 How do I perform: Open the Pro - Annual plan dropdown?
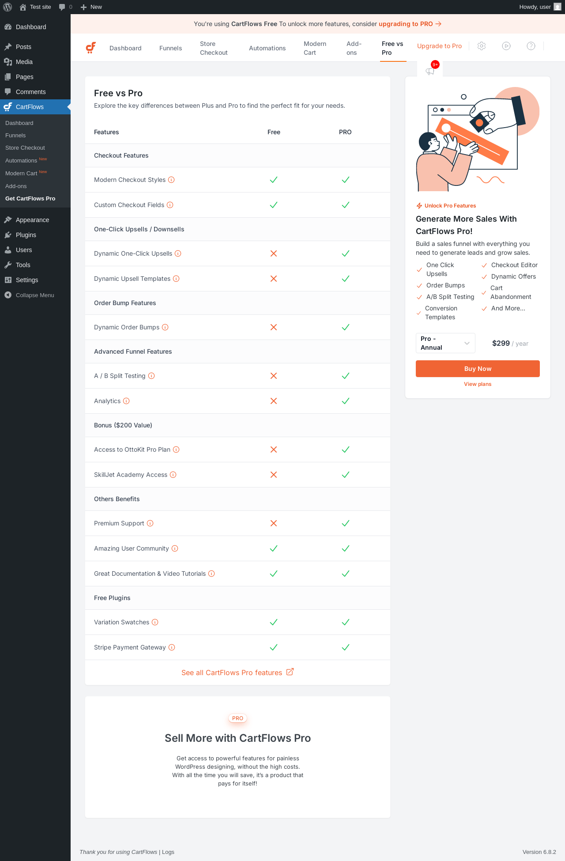point(445,343)
